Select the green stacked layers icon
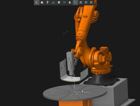This screenshot has height=106, width=140. coord(70,2)
